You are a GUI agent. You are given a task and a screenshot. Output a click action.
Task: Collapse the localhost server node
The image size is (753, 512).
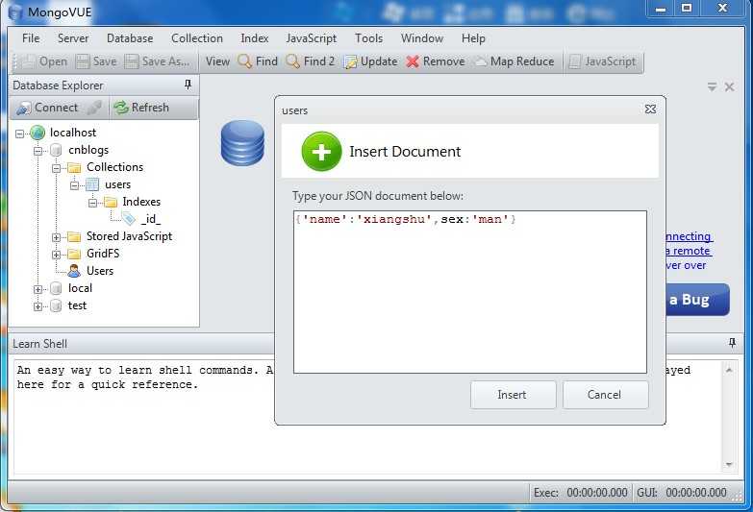[19, 134]
